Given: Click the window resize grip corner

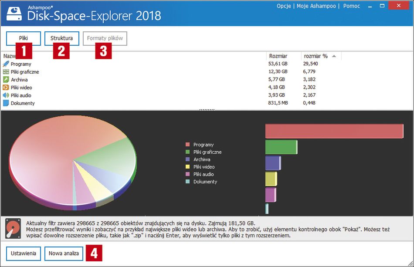Looking at the screenshot, I should (x=411, y=263).
